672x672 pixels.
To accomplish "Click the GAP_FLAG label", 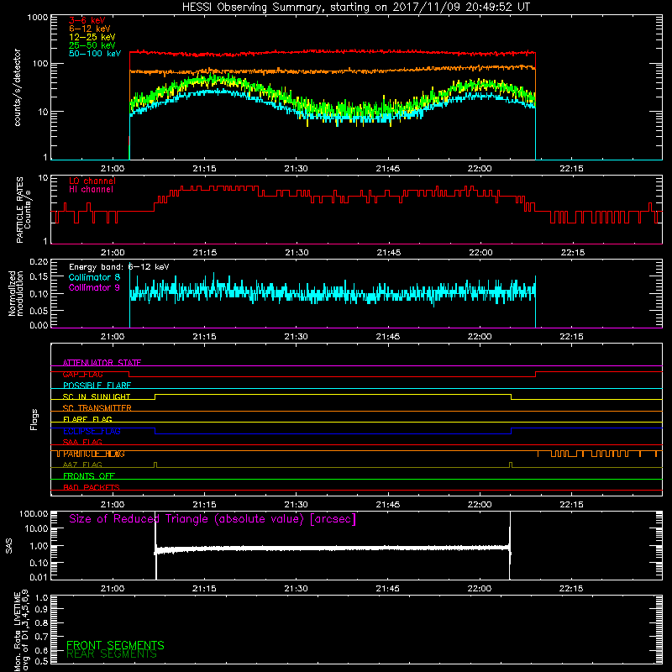I will pyautogui.click(x=82, y=374).
